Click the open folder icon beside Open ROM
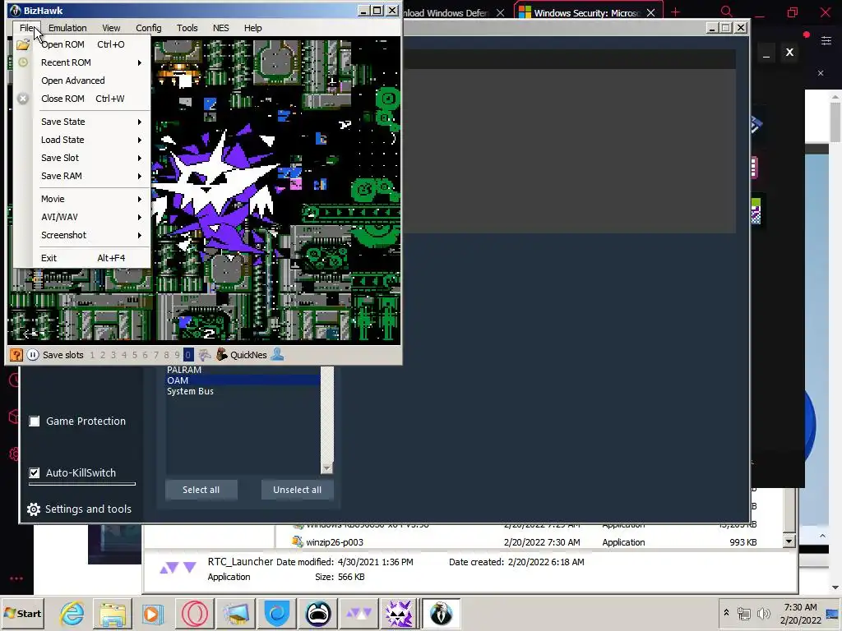 click(x=23, y=44)
